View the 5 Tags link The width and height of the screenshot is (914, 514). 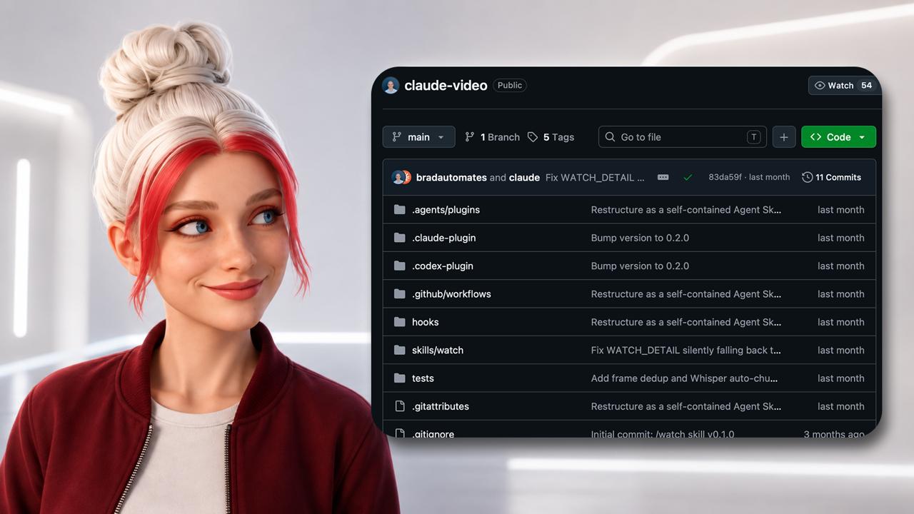[x=551, y=137]
